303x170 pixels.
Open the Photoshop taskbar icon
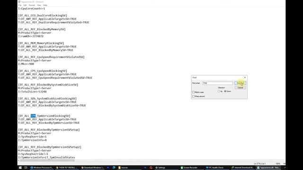tap(145, 168)
